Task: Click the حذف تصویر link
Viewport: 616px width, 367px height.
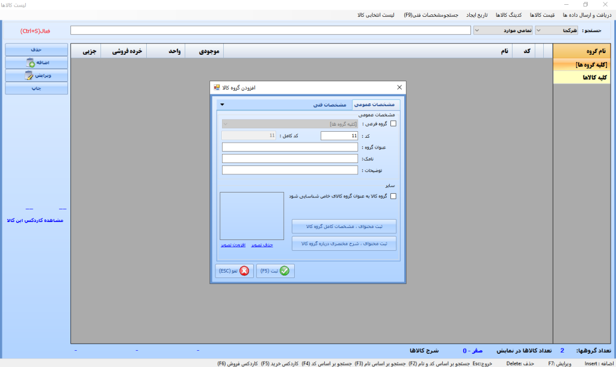Action: (262, 245)
